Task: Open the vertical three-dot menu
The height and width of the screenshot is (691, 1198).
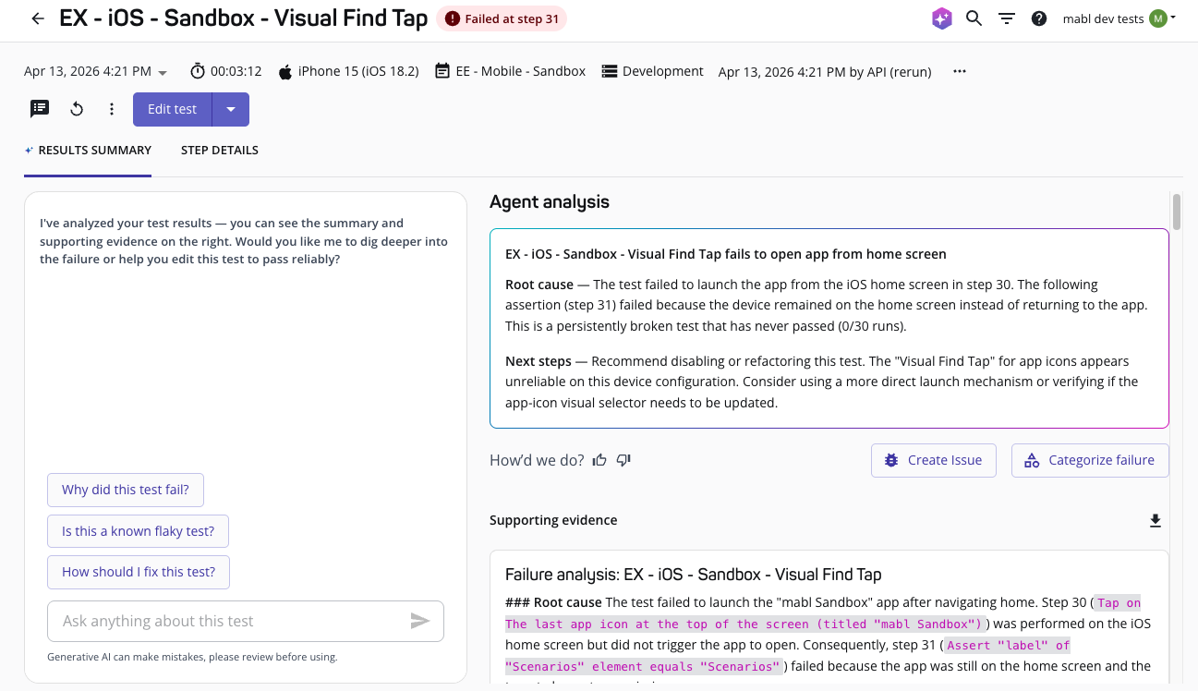Action: coord(112,109)
